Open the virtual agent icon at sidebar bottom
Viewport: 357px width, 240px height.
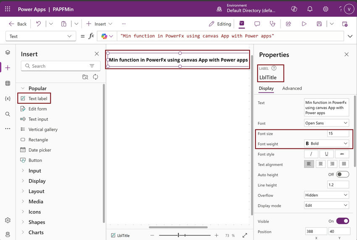click(8, 234)
